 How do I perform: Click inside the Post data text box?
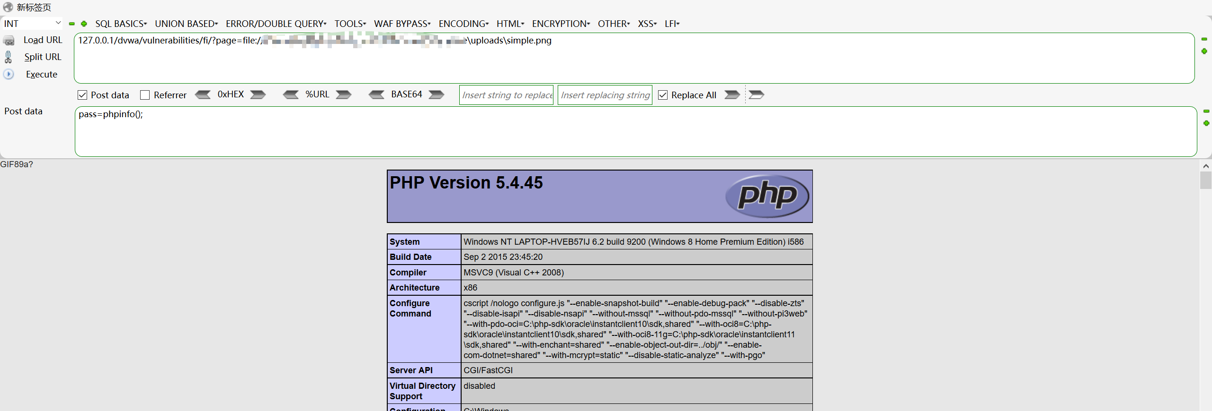[636, 131]
